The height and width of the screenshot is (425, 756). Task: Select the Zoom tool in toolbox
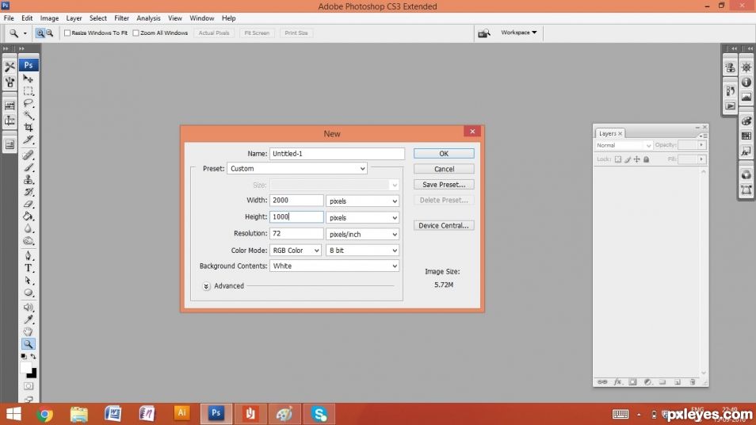[28, 344]
